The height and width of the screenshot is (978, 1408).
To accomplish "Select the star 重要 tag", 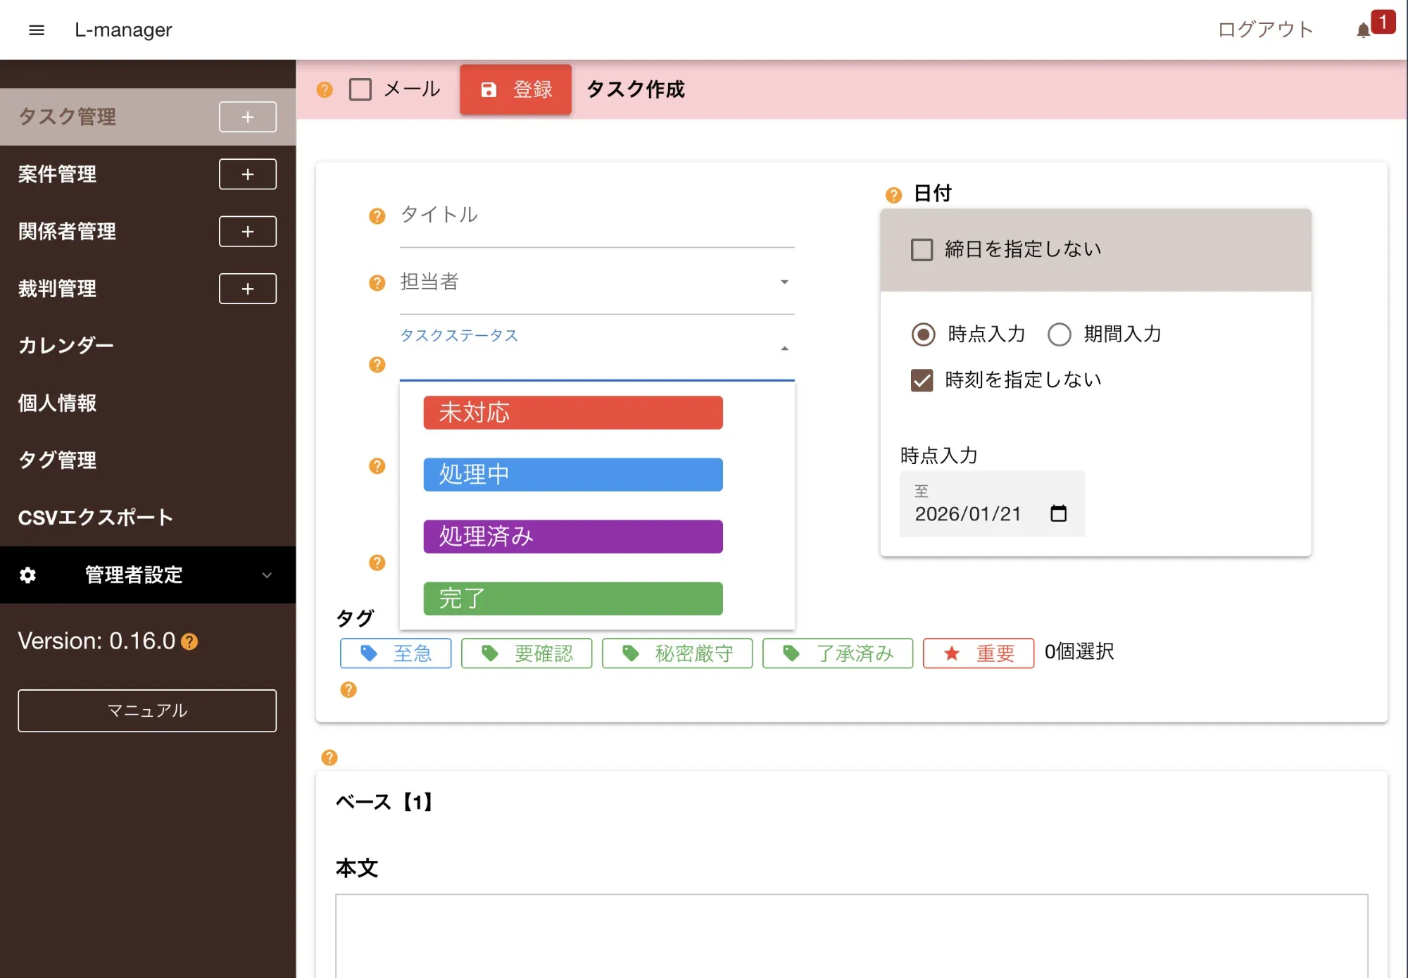I will [x=978, y=653].
